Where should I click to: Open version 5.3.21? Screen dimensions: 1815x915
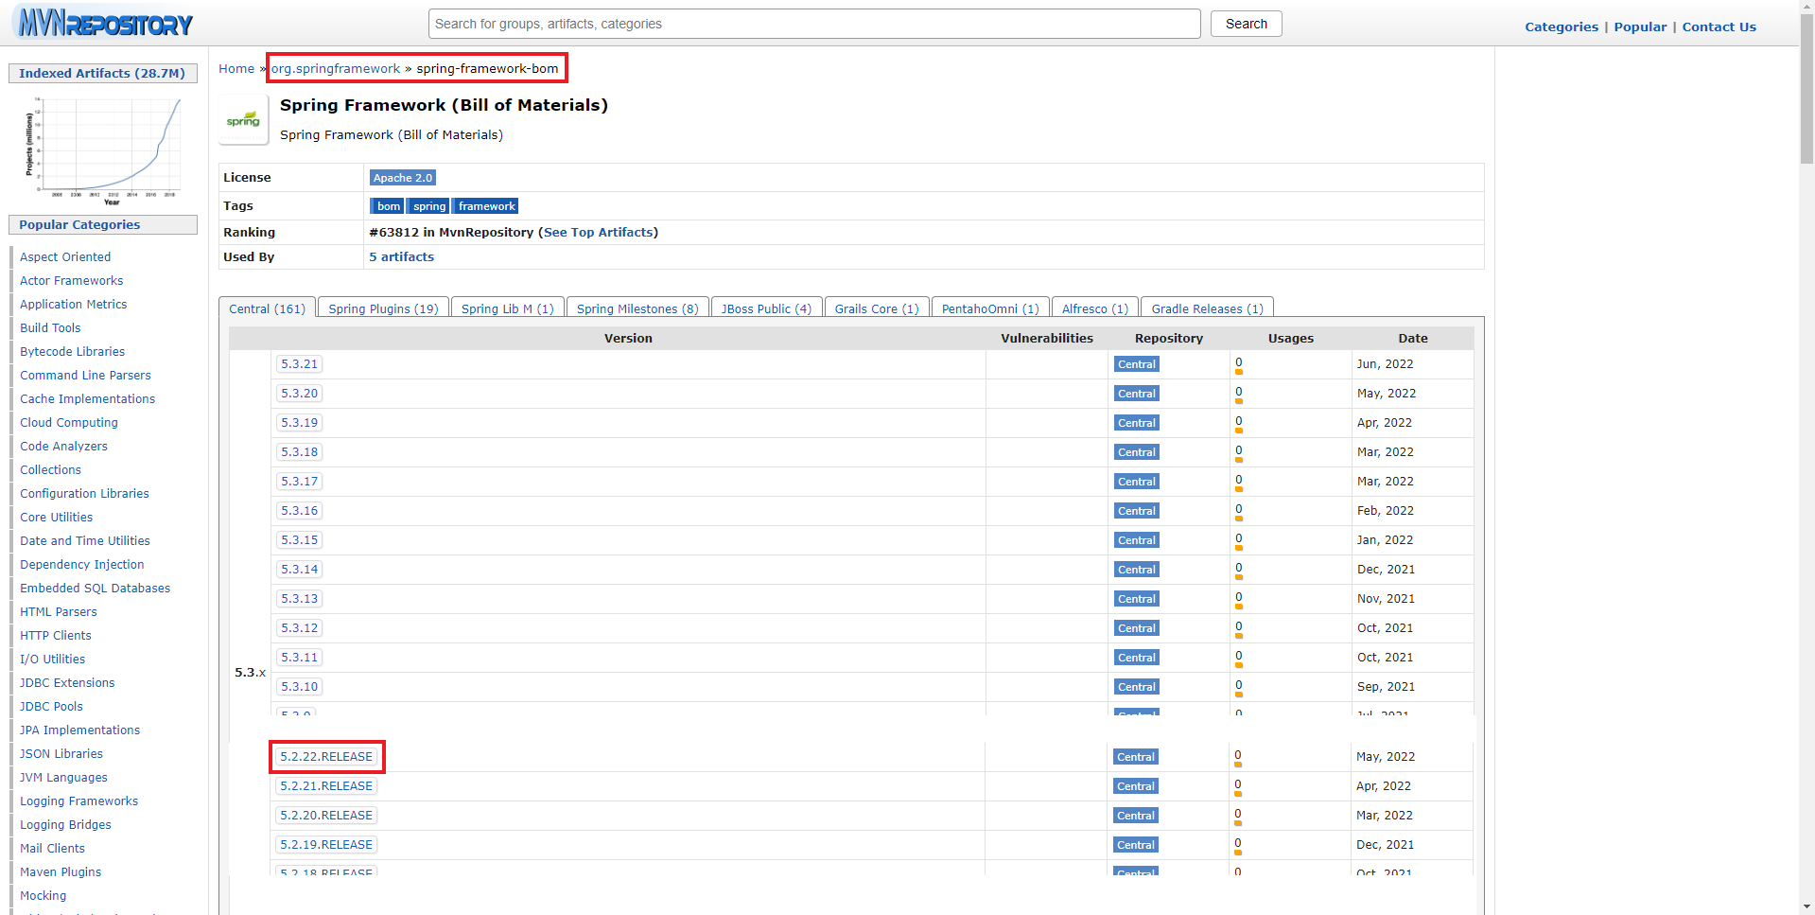[x=299, y=364]
